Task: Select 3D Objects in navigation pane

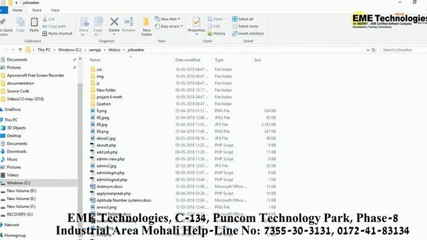Action: (x=16, y=127)
